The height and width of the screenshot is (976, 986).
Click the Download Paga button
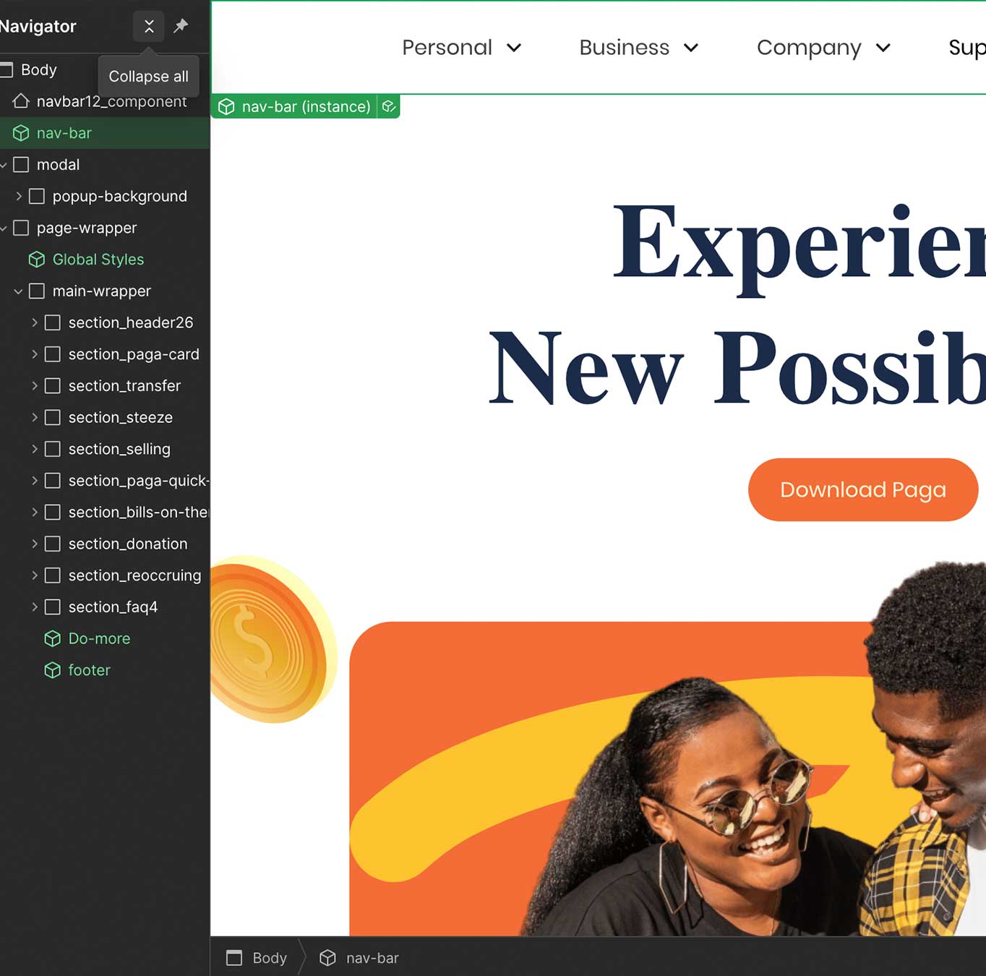(x=863, y=489)
